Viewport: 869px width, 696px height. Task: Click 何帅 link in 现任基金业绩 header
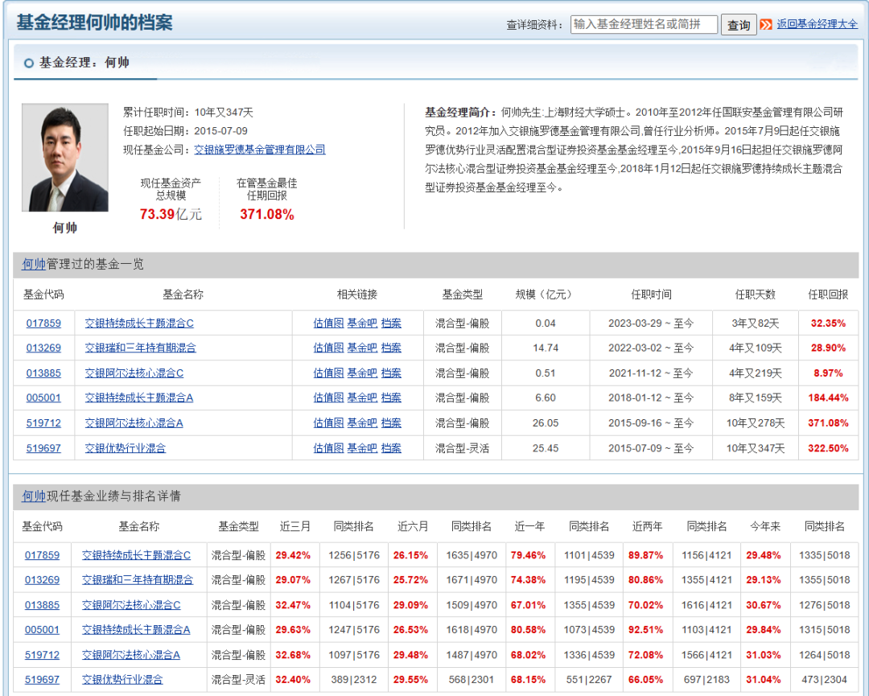[x=33, y=496]
